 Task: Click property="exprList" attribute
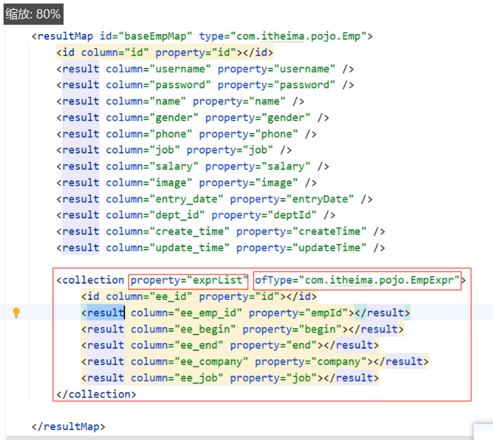pyautogui.click(x=189, y=280)
